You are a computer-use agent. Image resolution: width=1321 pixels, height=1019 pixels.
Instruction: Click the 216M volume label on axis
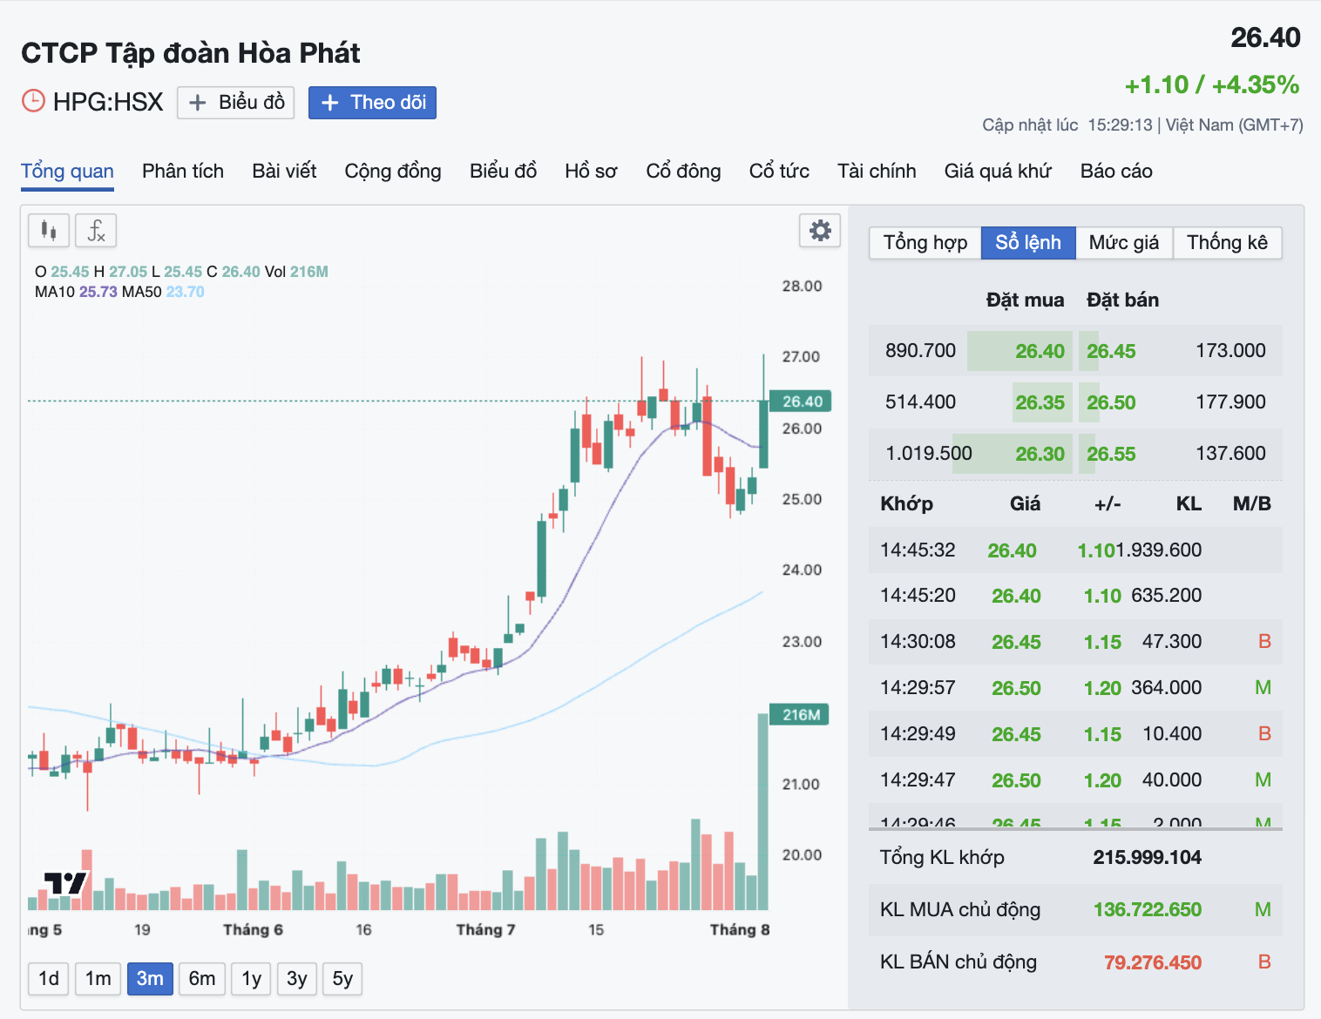(x=801, y=715)
